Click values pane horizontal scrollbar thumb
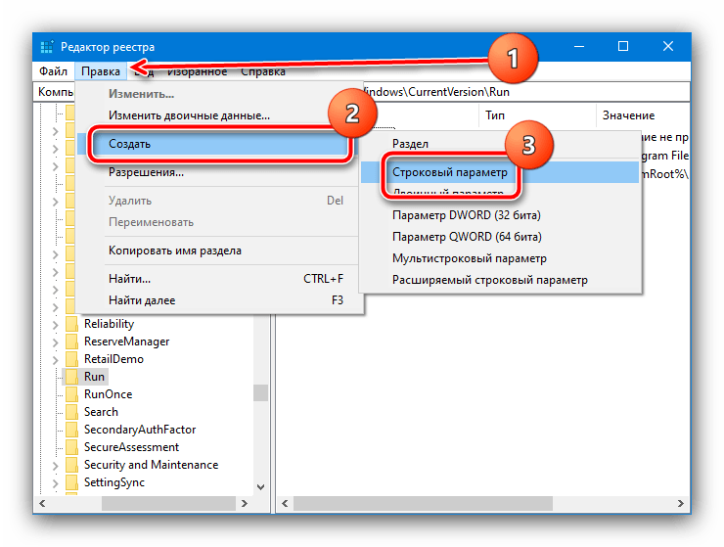 [423, 504]
